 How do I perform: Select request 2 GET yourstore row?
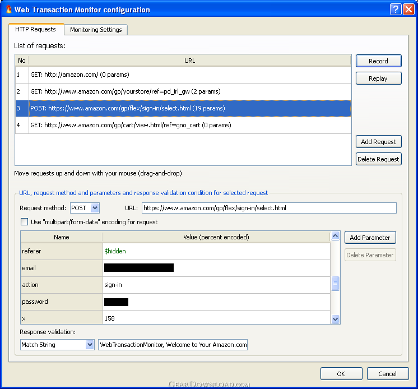(x=183, y=91)
